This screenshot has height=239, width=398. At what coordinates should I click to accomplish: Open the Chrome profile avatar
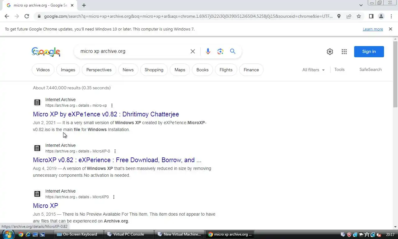(x=381, y=16)
